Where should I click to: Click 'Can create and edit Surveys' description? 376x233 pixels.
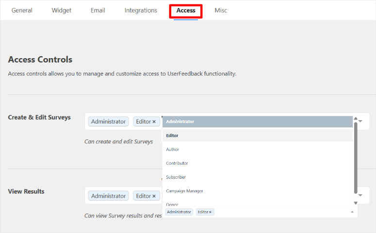pyautogui.click(x=118, y=142)
